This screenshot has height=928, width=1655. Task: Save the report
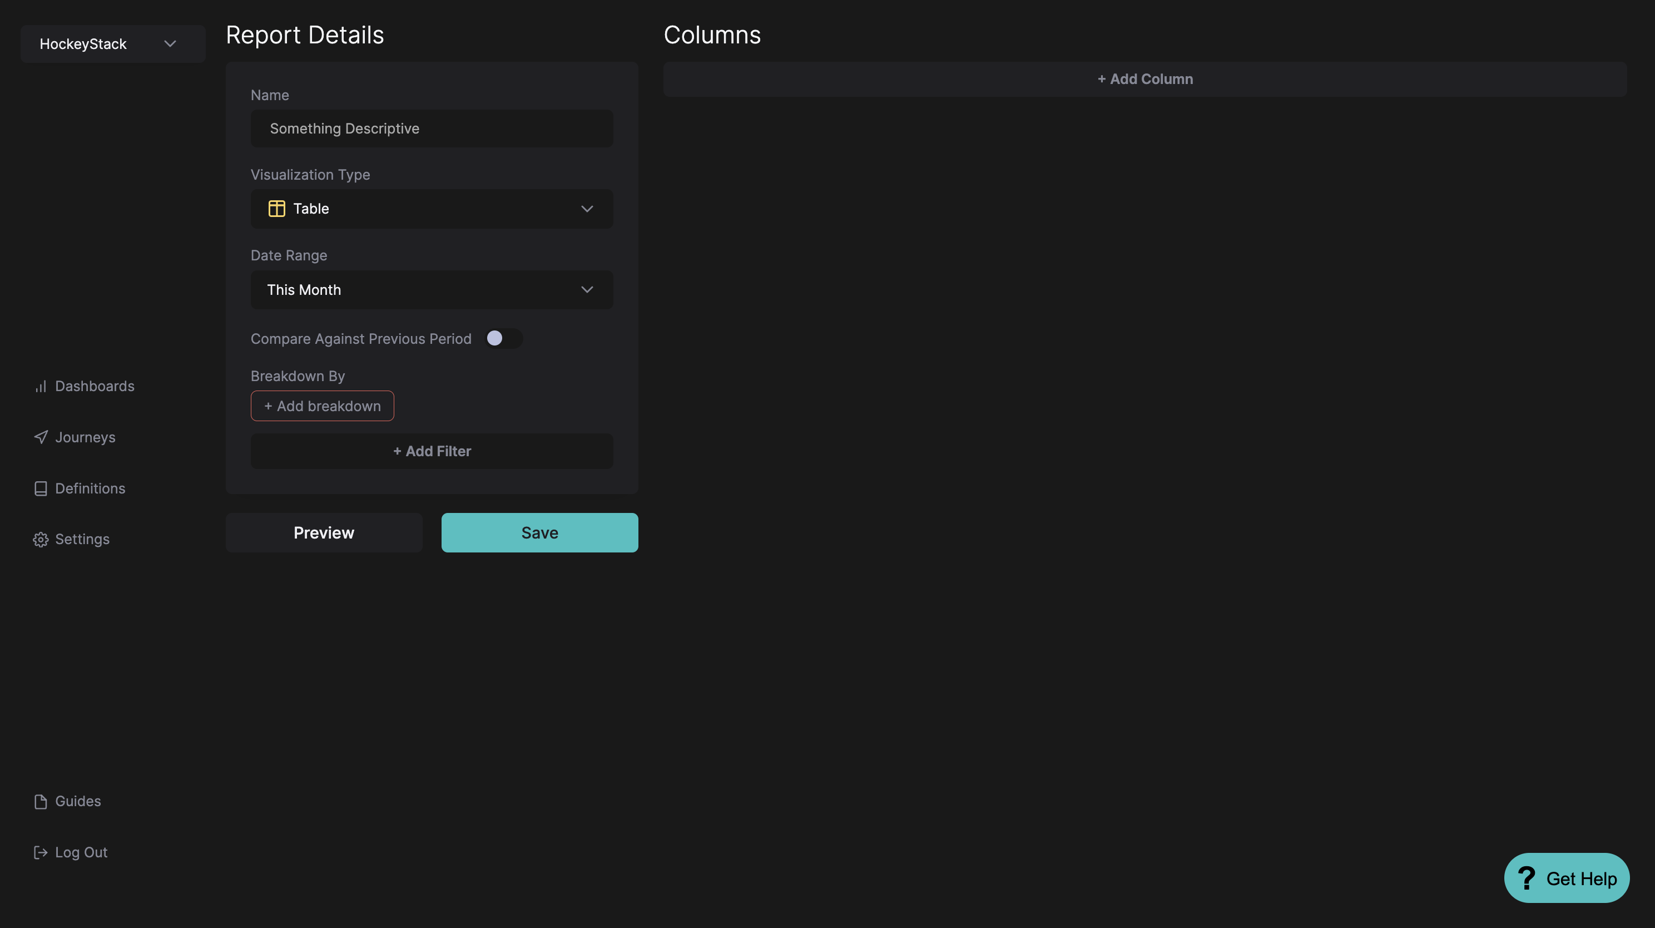[x=539, y=533]
